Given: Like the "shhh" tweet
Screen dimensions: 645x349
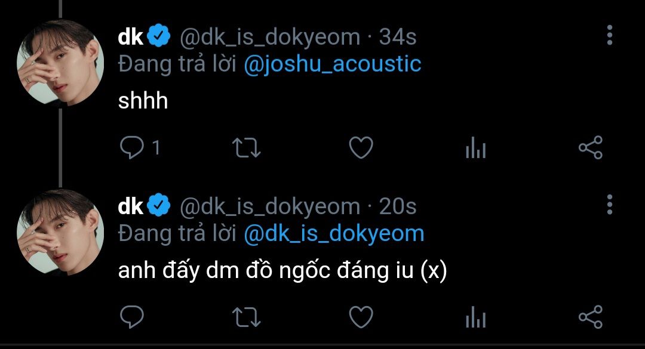Looking at the screenshot, I should [x=361, y=147].
